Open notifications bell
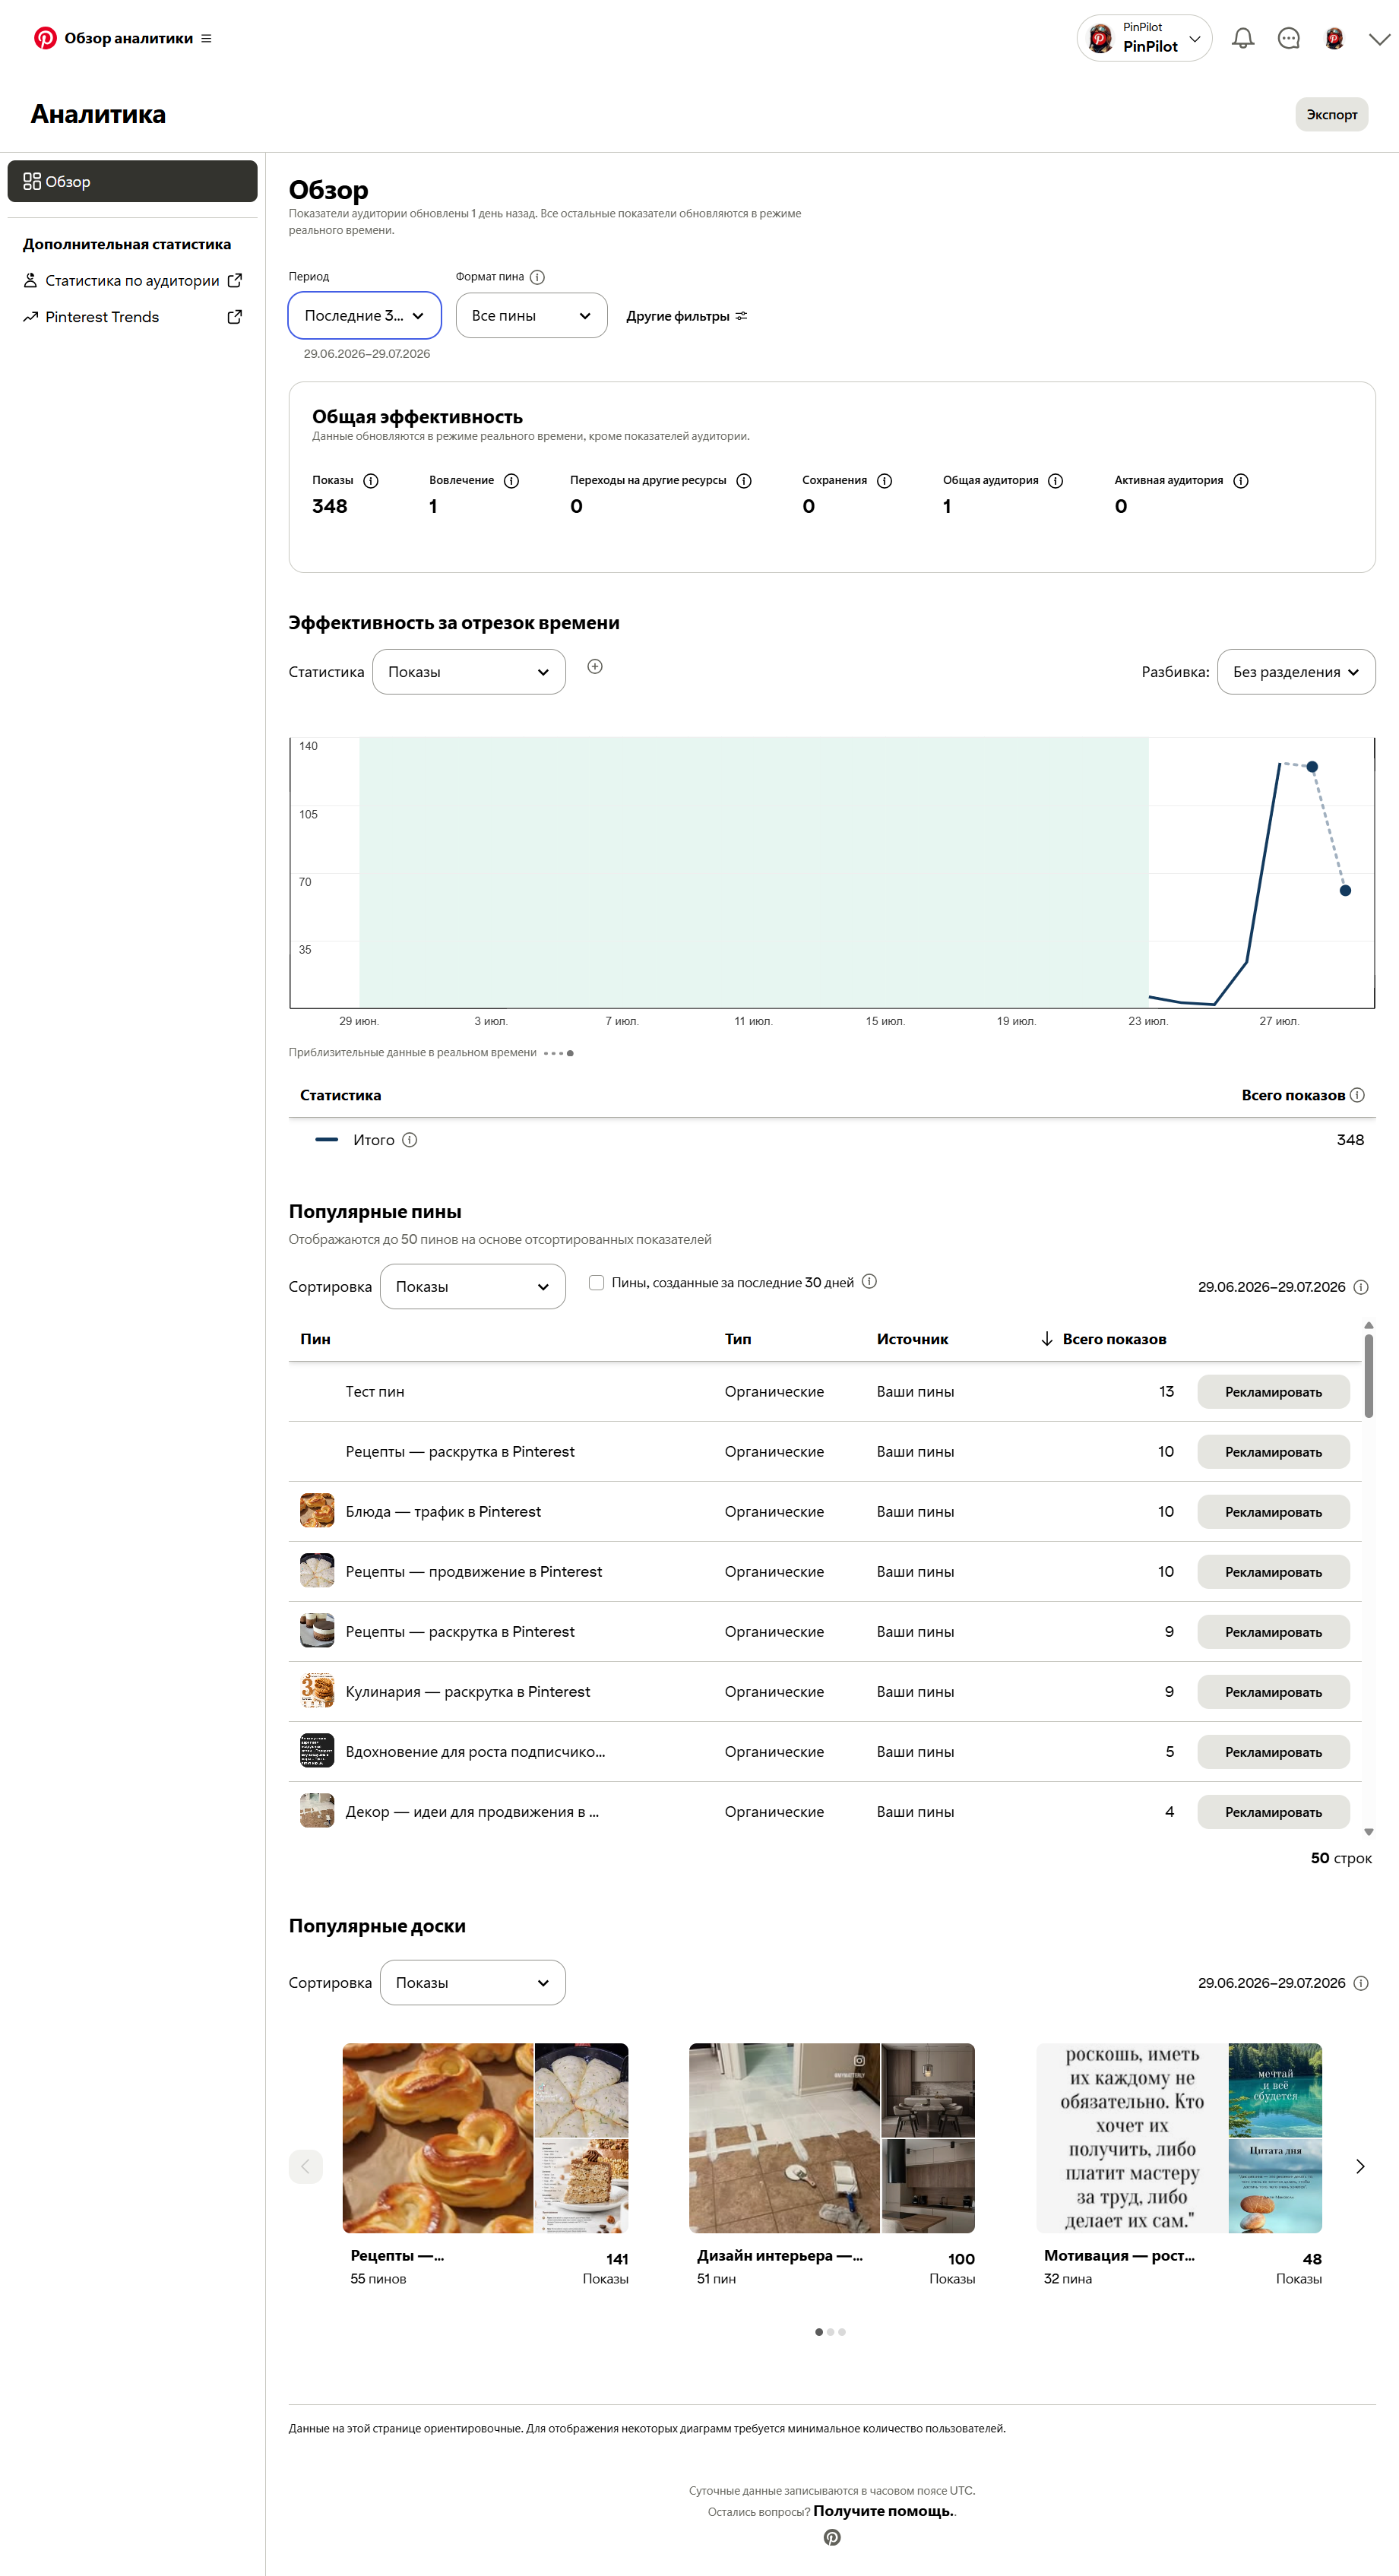 pos(1243,38)
